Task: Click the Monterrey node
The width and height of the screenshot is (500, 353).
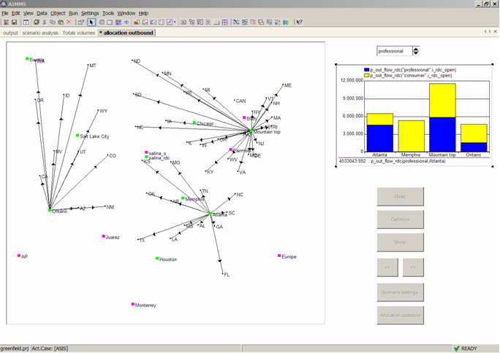Action: (132, 304)
